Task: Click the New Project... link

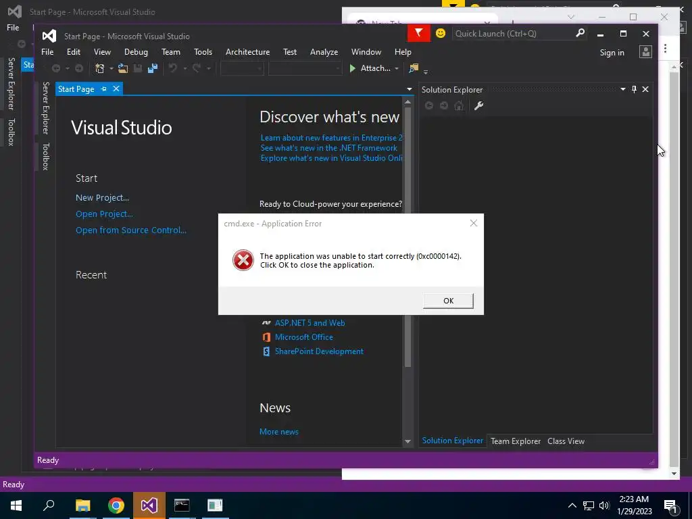Action: (103, 198)
